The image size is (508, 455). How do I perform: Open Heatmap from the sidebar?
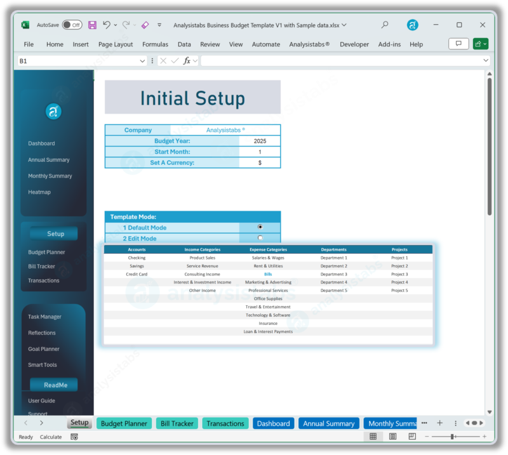pyautogui.click(x=39, y=192)
